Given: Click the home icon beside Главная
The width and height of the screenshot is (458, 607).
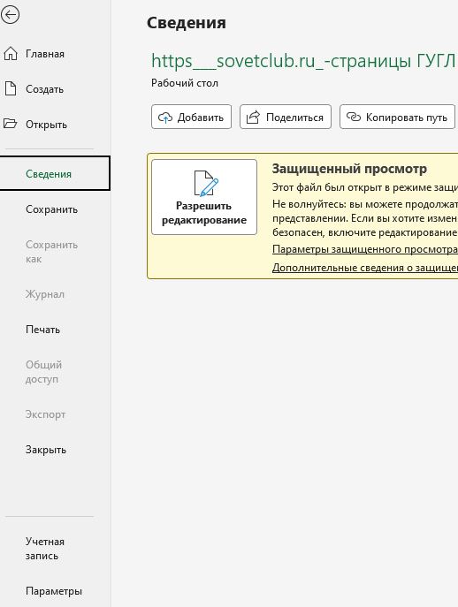Looking at the screenshot, I should coord(11,53).
